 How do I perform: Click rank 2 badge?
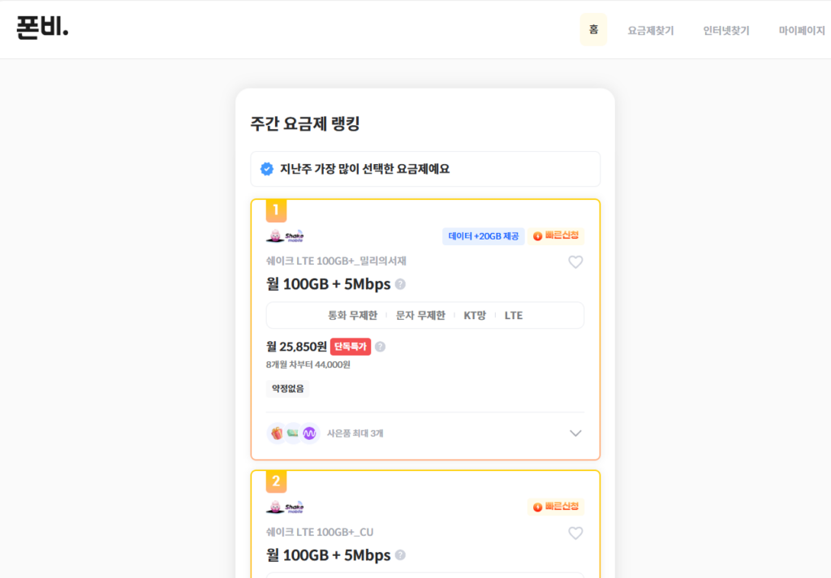coord(276,481)
